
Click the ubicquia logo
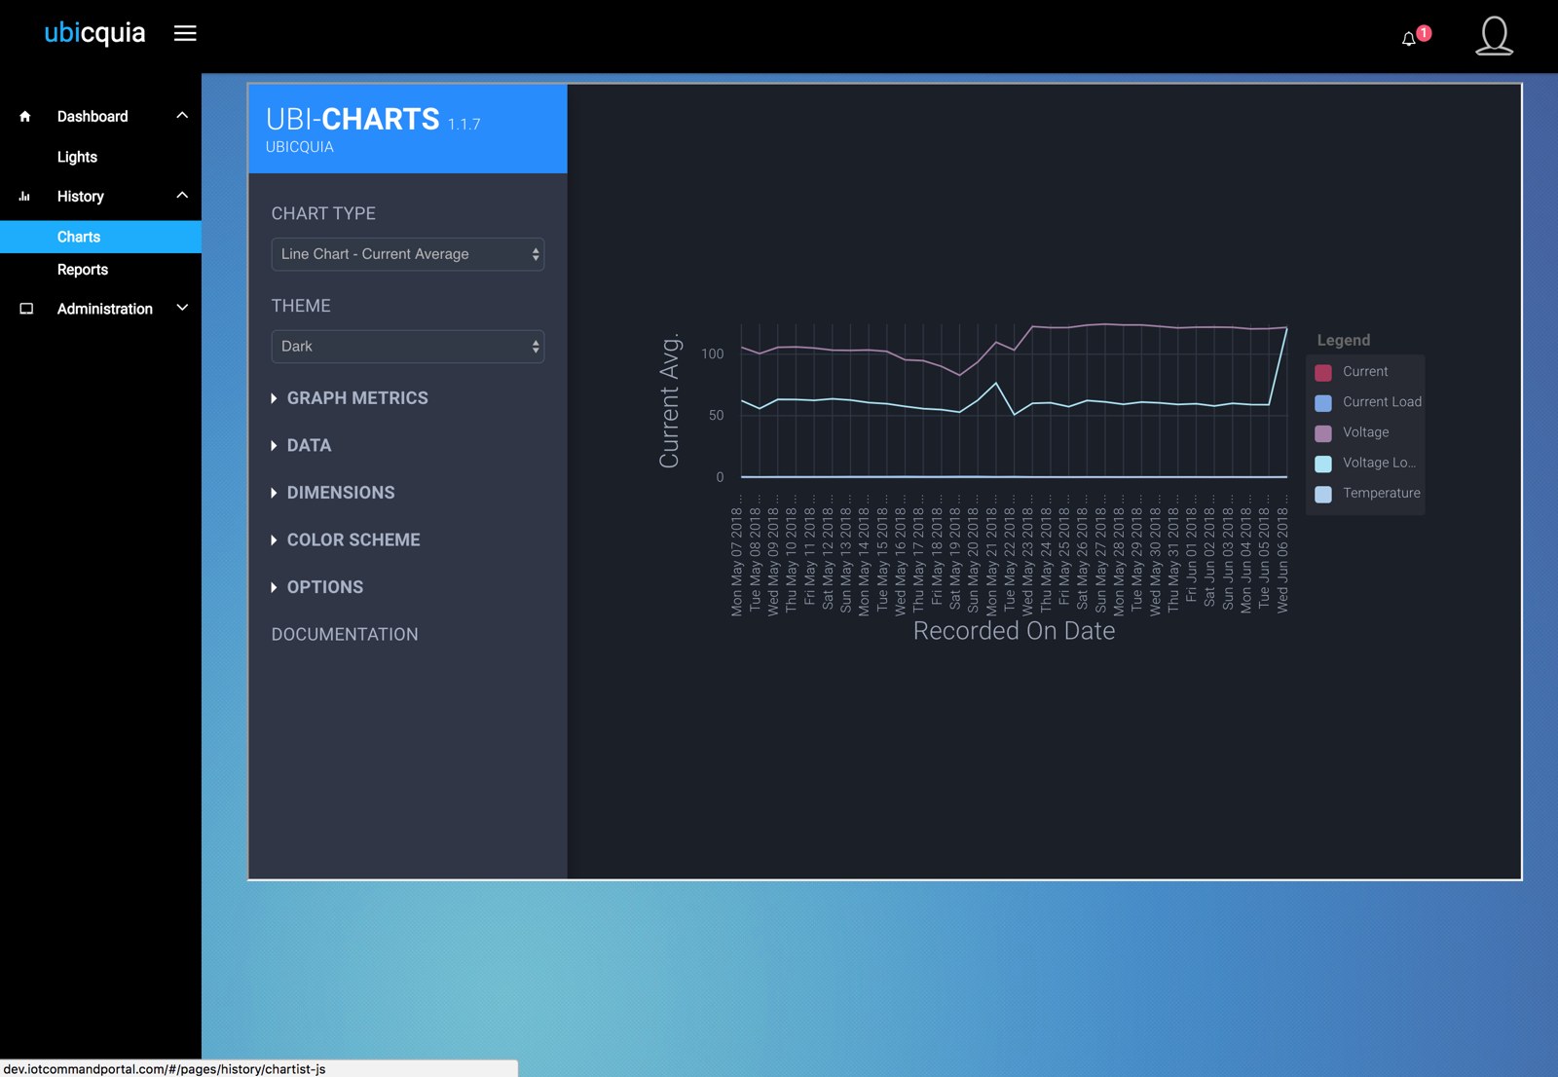pos(94,33)
